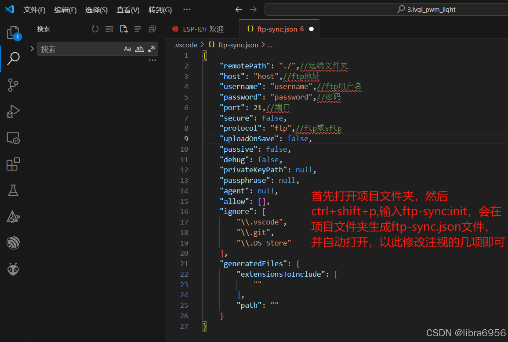Open the Run and Debug view
This screenshot has height=342, width=508.
pyautogui.click(x=13, y=111)
